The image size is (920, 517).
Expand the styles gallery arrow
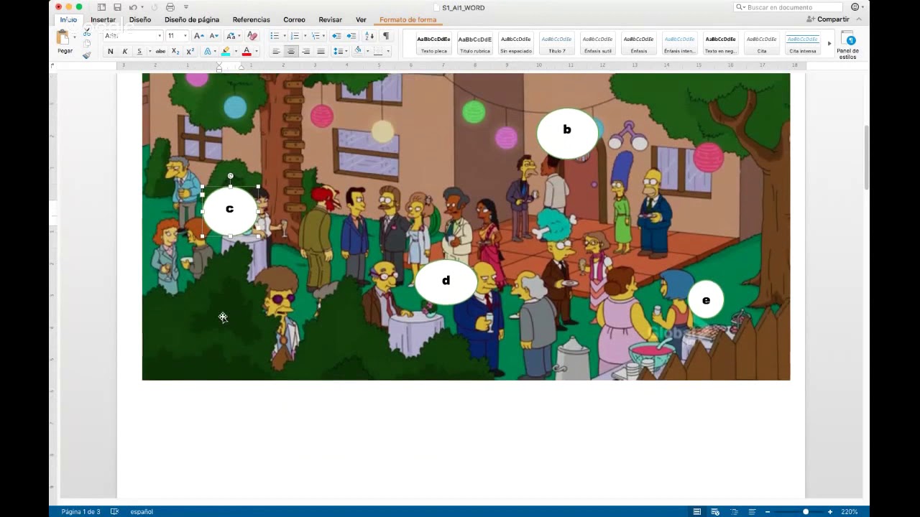tap(829, 44)
